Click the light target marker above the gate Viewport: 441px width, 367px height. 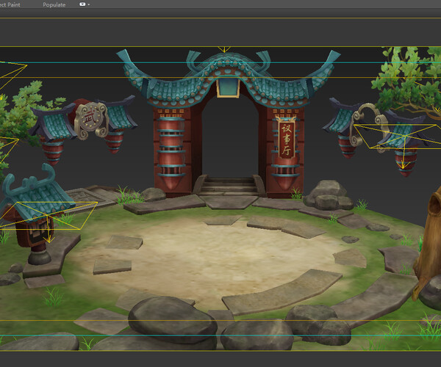click(224, 50)
